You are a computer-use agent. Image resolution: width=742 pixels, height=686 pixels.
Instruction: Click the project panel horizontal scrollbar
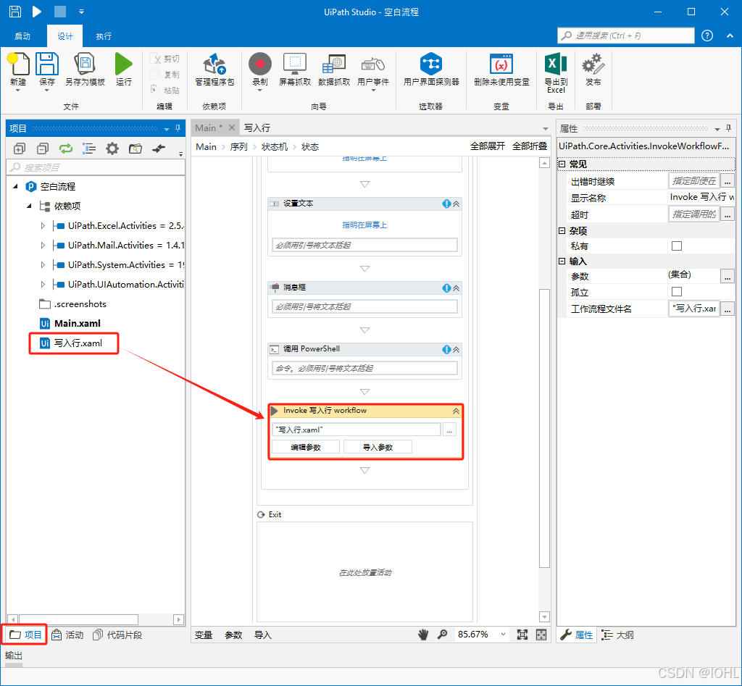(x=79, y=619)
